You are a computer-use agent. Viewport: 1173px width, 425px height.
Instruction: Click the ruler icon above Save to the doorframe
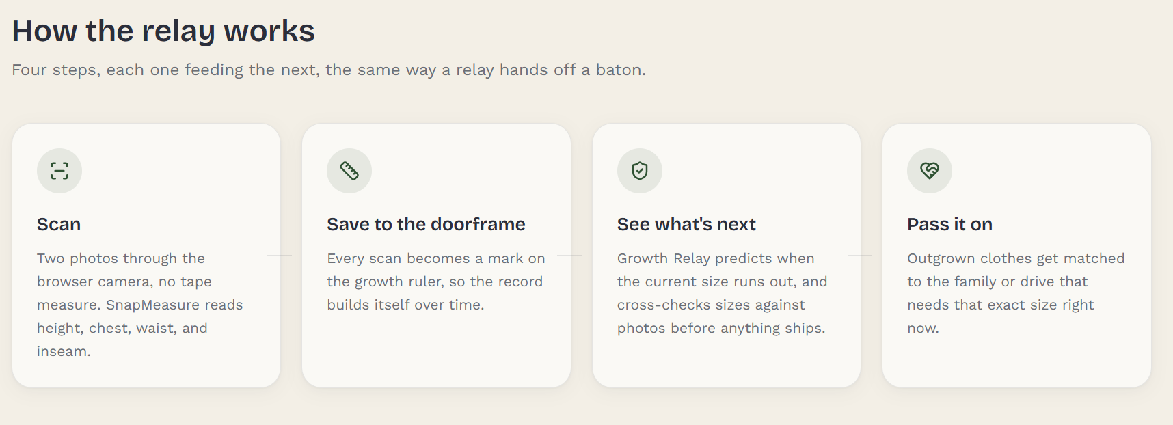click(349, 171)
